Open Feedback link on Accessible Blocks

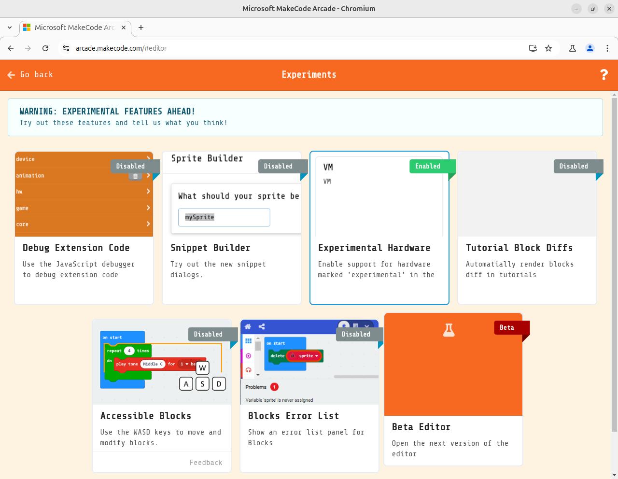coord(206,463)
